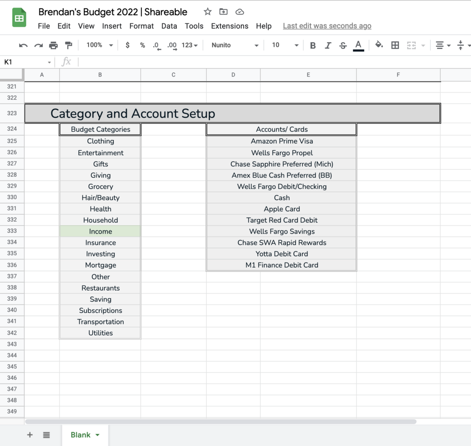Activate the paint format tool
This screenshot has width=471, height=446.
click(68, 45)
